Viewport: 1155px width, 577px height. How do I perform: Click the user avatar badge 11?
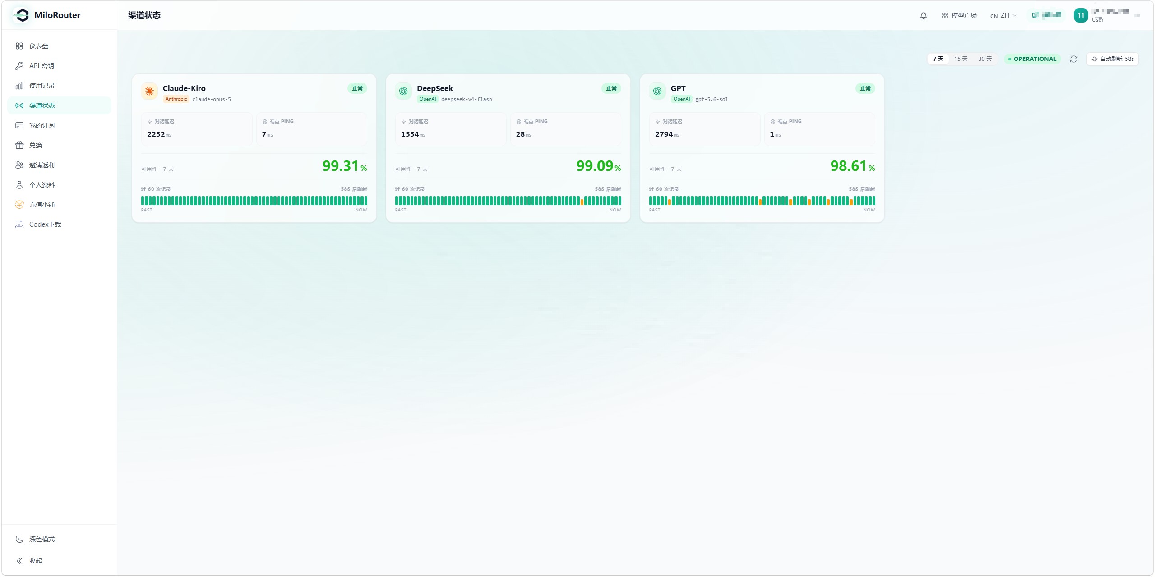click(1081, 15)
